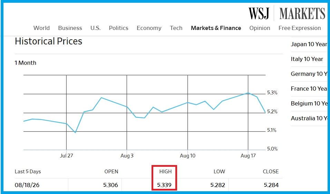Select the Politics nav item
Viewport: 330px width, 194px height.
[118, 28]
